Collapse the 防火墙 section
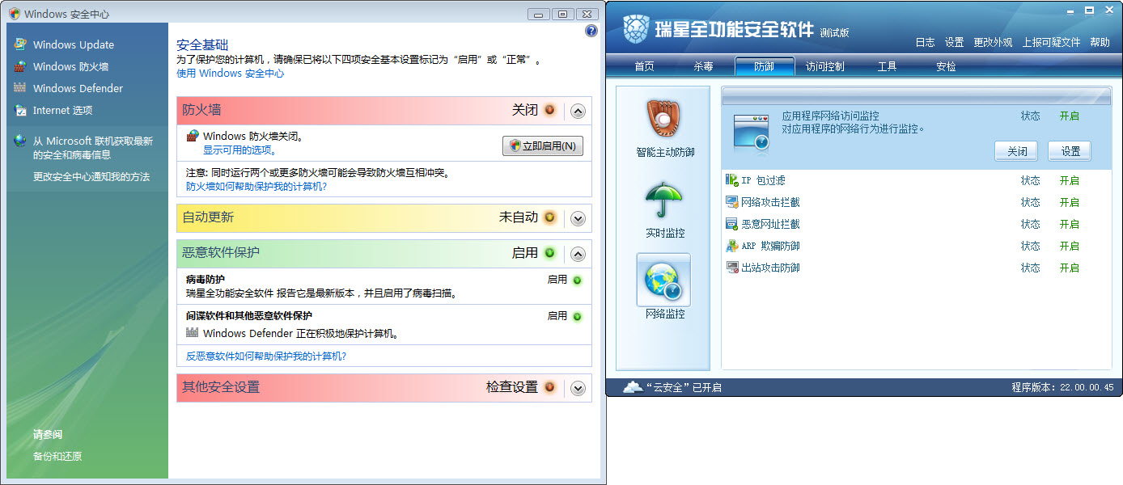The width and height of the screenshot is (1123, 485). [x=578, y=111]
